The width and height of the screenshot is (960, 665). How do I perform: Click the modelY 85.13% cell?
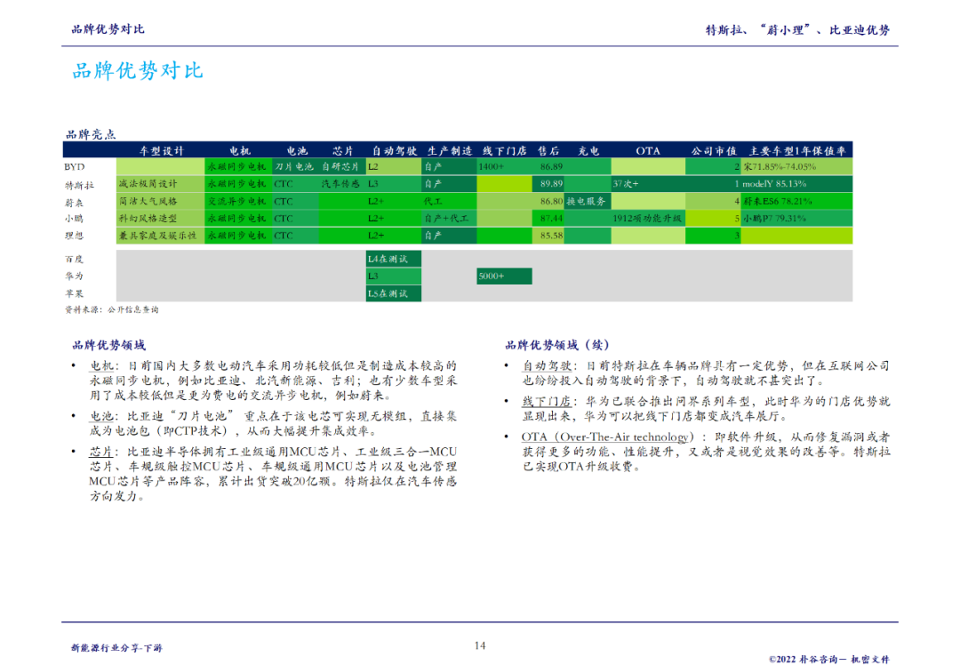[x=796, y=184]
